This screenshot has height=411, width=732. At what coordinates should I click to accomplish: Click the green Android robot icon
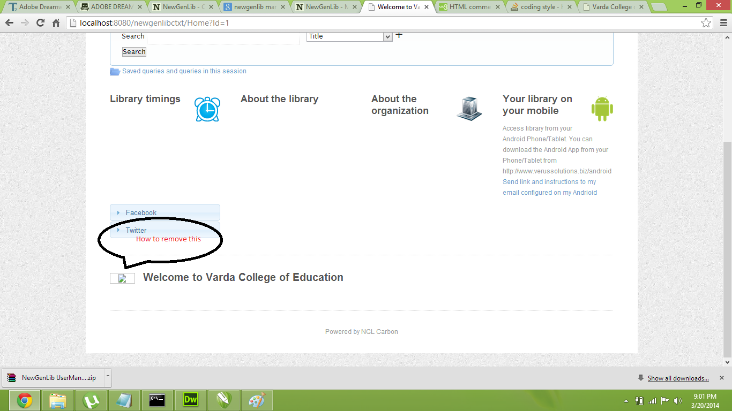point(602,109)
